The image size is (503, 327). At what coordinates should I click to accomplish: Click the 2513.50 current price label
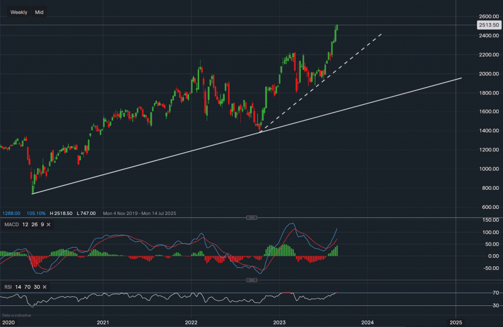pos(489,25)
